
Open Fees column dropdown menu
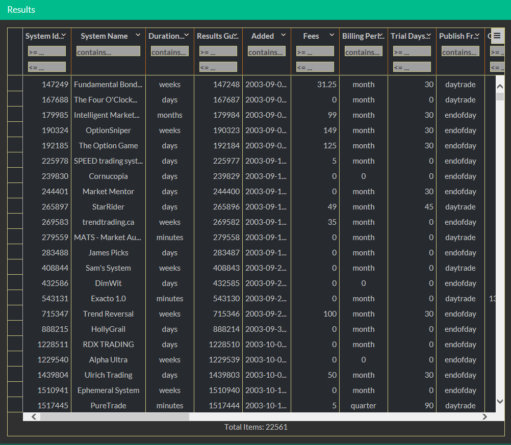pos(332,35)
